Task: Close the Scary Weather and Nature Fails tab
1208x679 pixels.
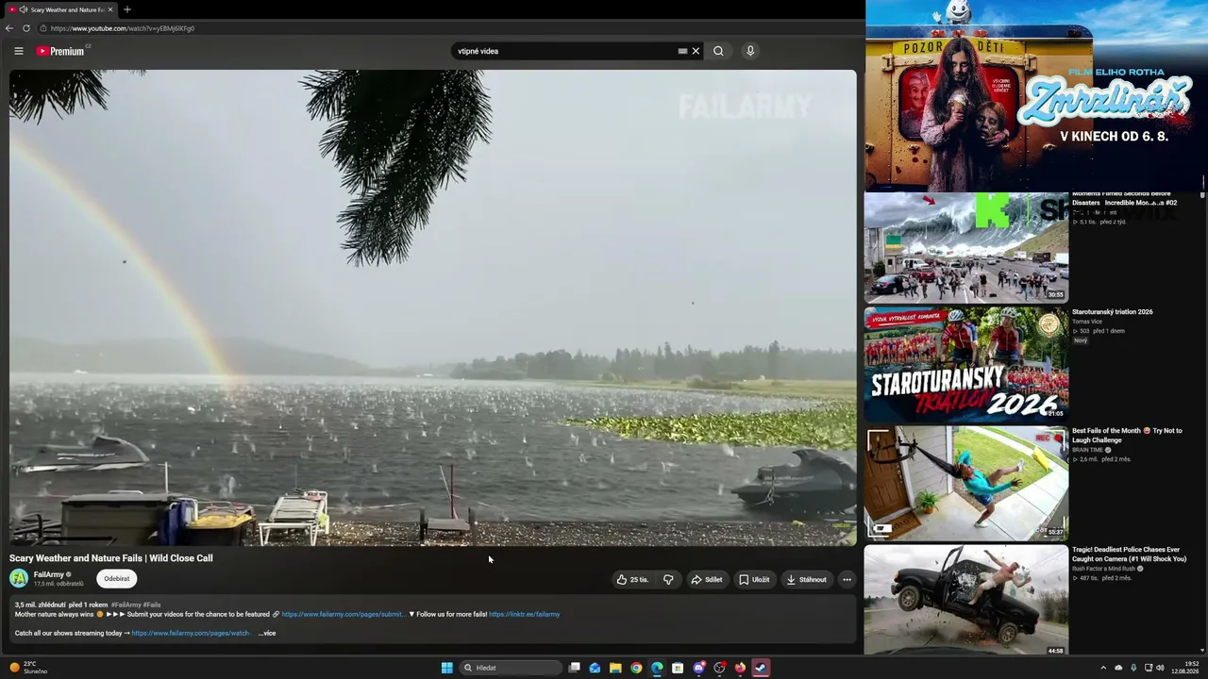Action: pyautogui.click(x=110, y=9)
